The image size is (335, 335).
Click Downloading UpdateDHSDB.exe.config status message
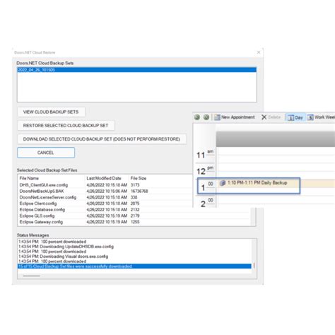coord(66,247)
